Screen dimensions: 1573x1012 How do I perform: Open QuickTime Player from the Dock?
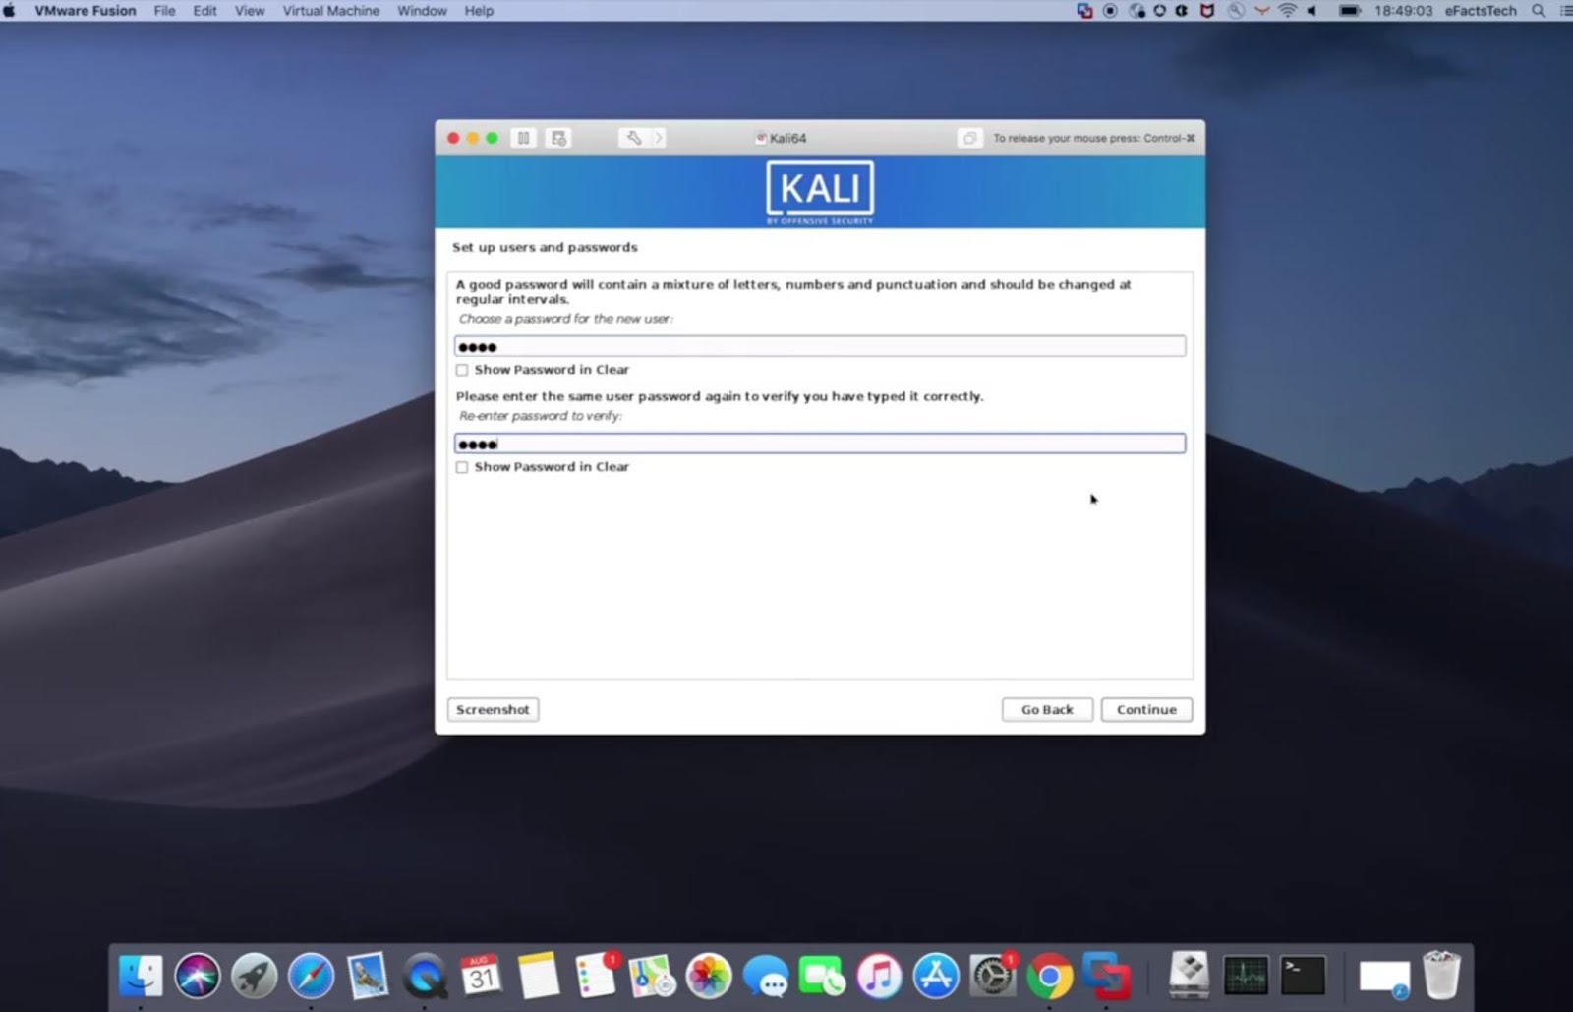[425, 976]
